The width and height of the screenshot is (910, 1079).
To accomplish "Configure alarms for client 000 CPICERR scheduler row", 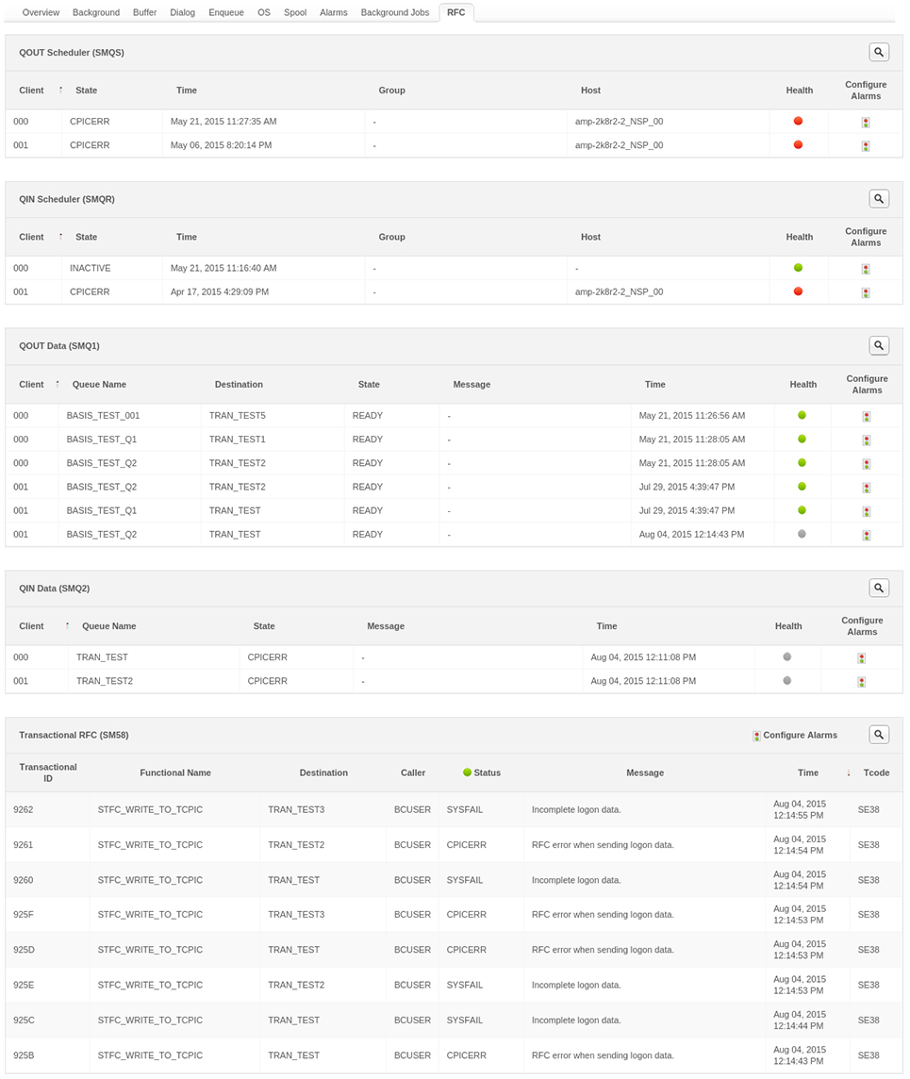I will click(865, 121).
